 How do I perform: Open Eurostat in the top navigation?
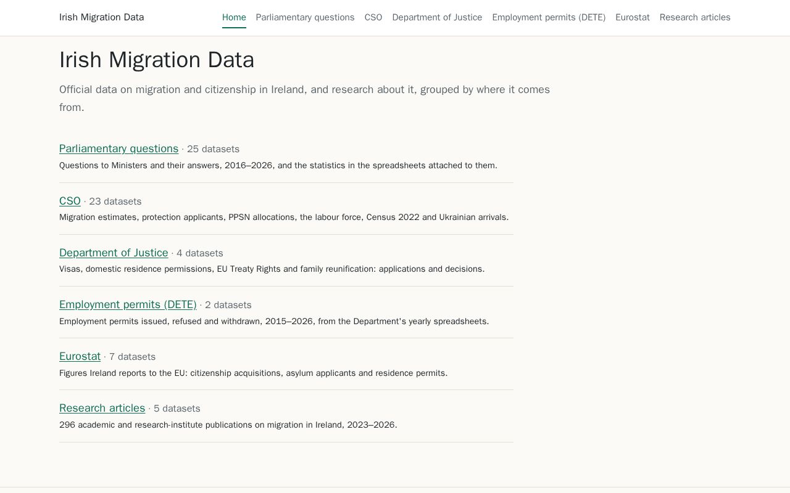[633, 17]
